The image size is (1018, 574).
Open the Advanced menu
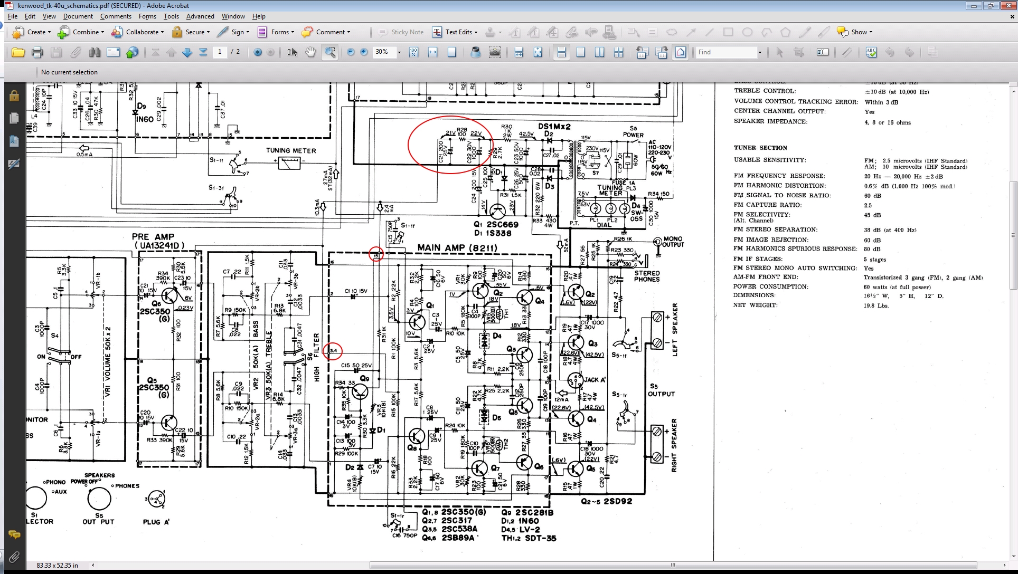point(200,16)
